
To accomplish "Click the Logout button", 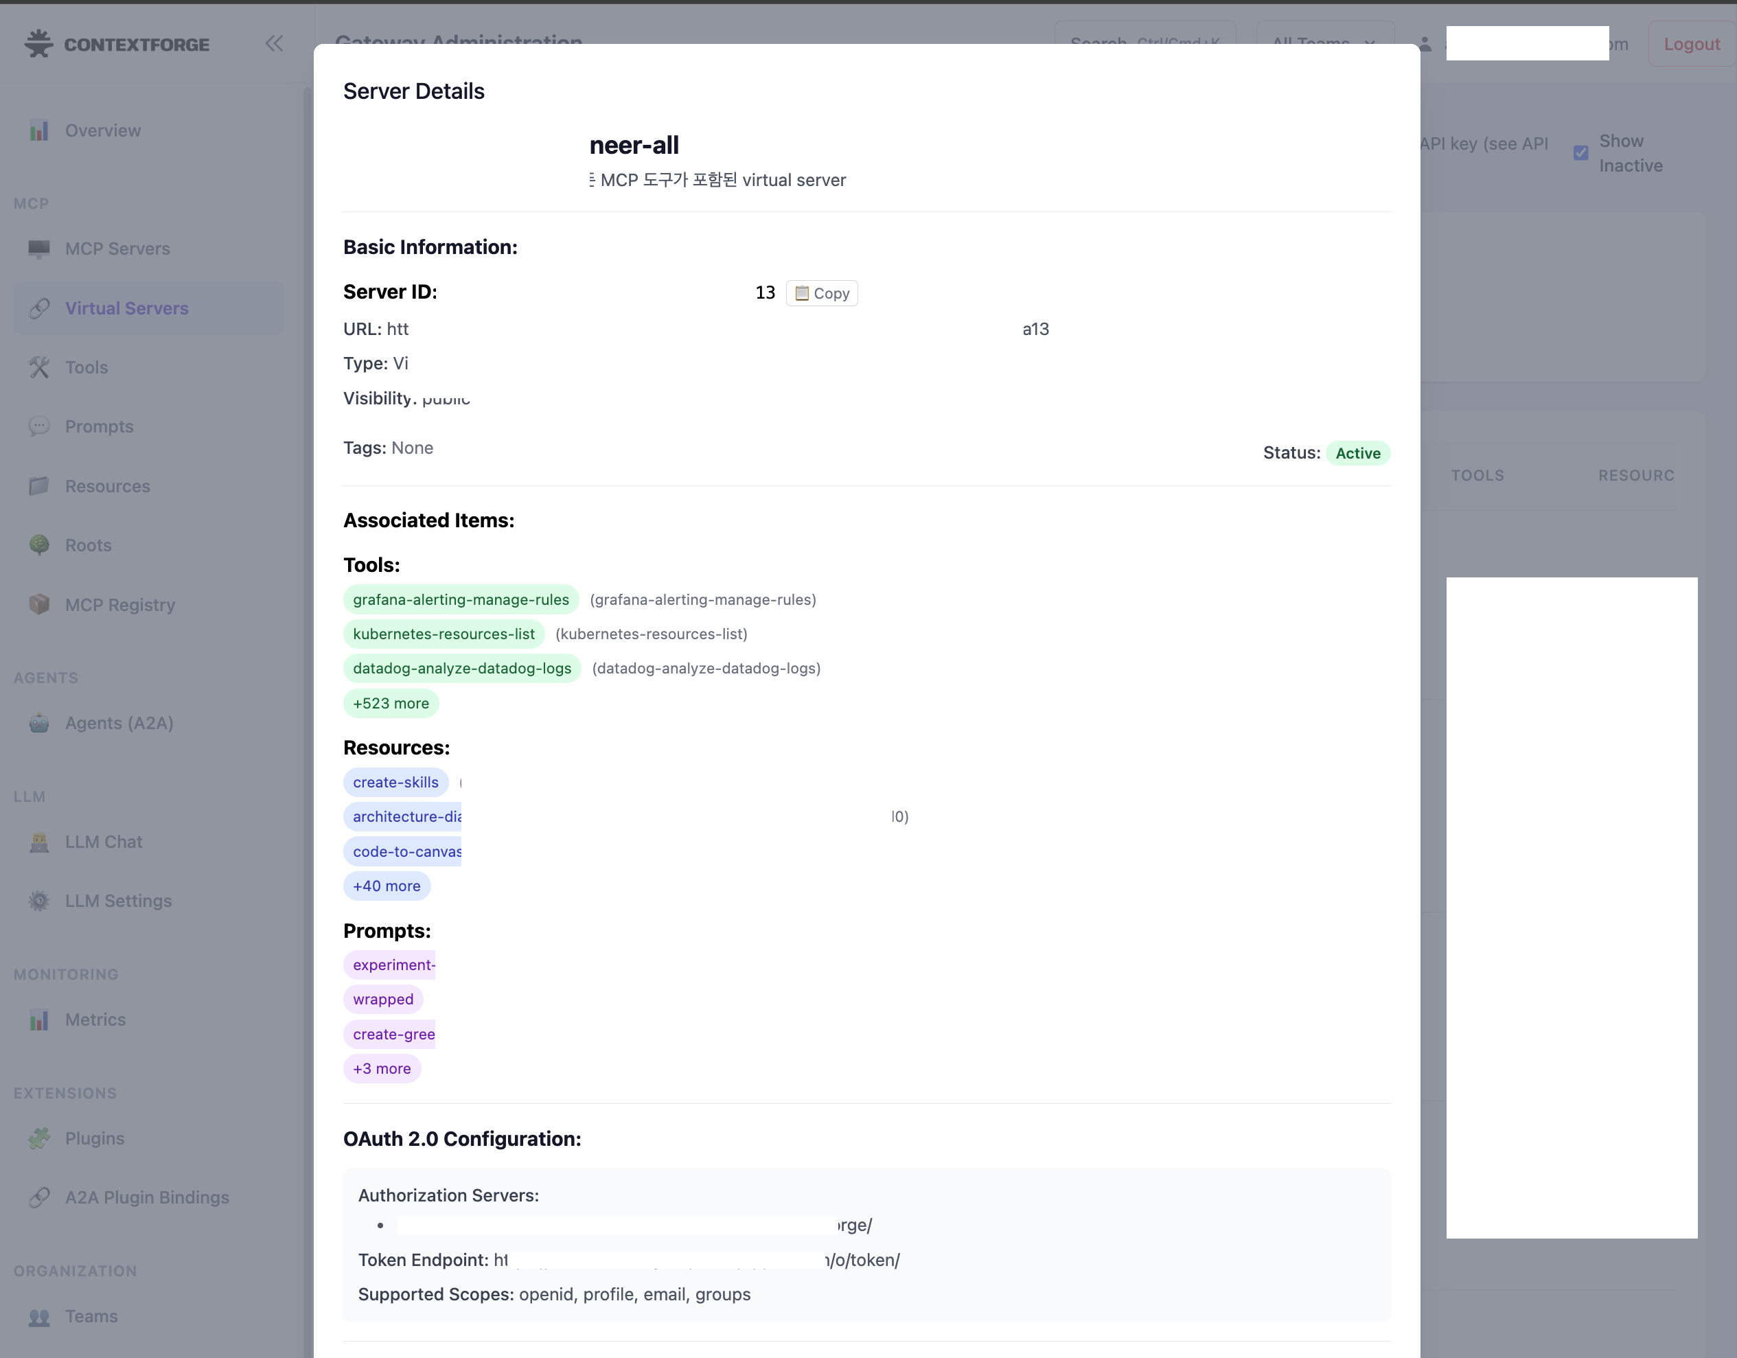I will [x=1692, y=44].
